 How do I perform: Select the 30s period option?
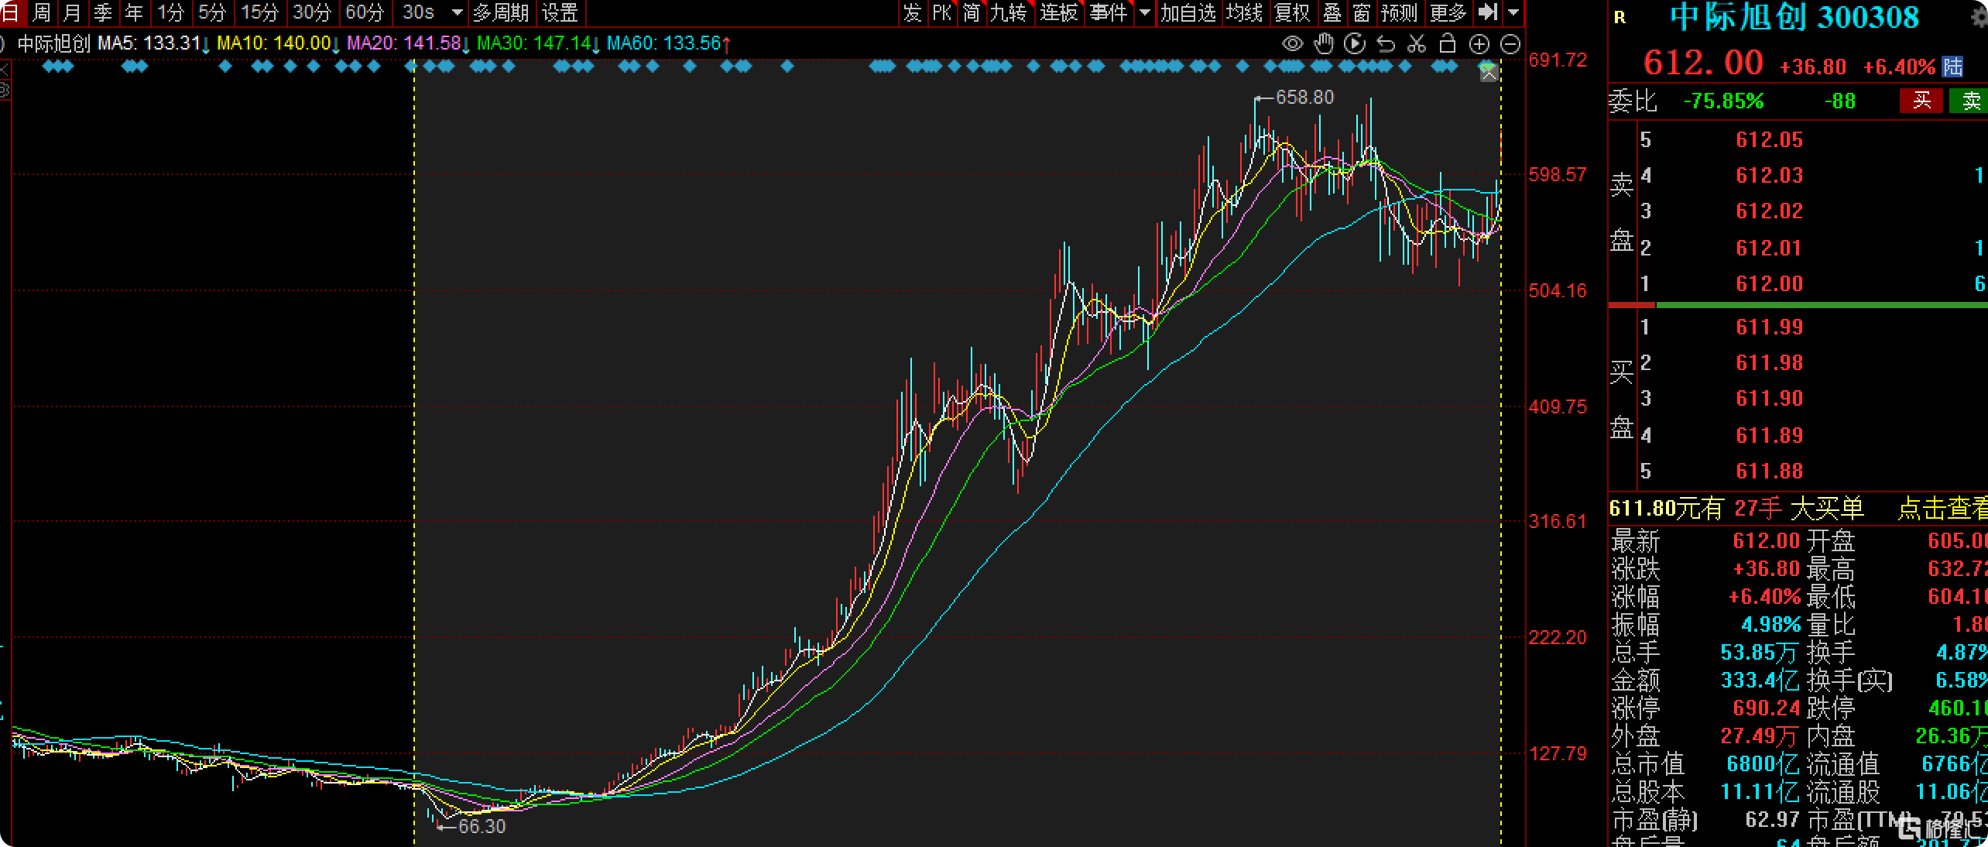(x=419, y=12)
